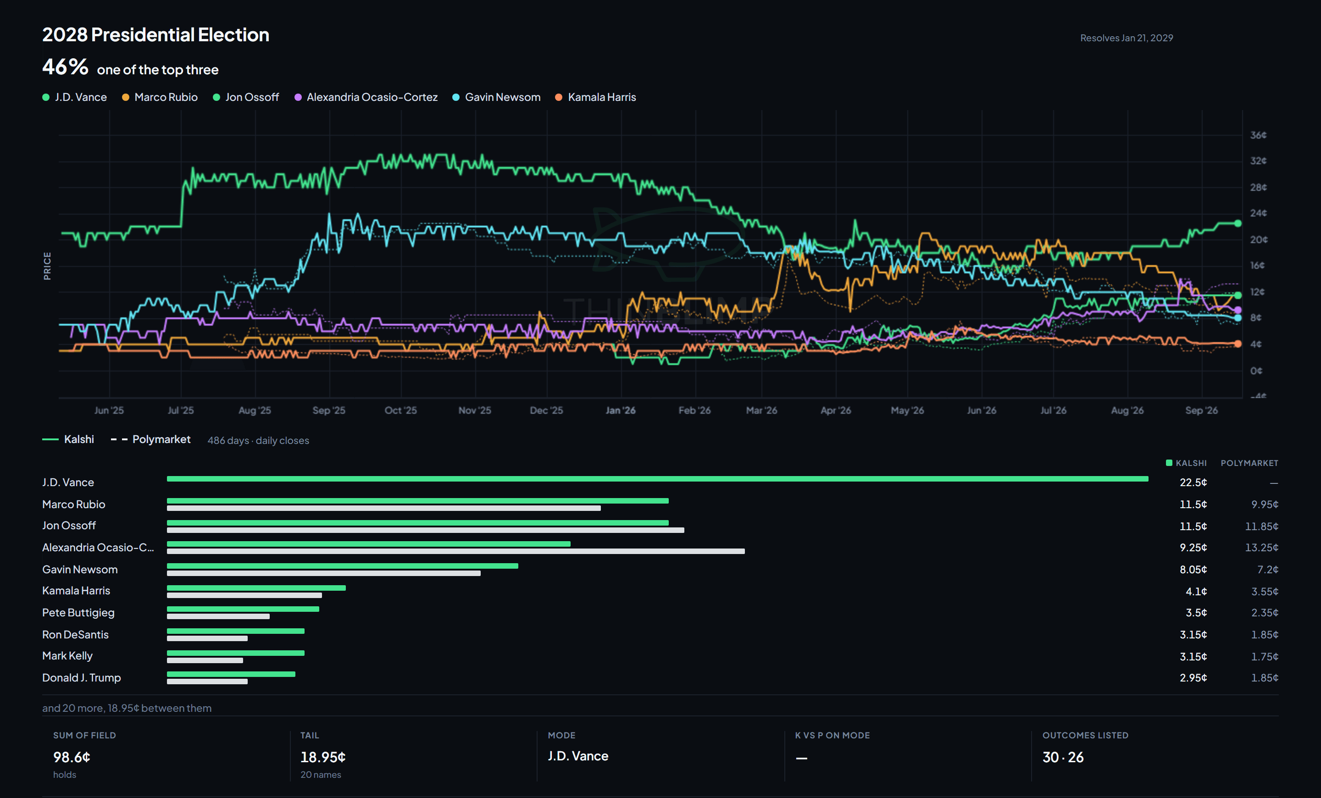Open the Pete Buttigieg outcome row
The width and height of the screenshot is (1321, 798).
click(660, 613)
